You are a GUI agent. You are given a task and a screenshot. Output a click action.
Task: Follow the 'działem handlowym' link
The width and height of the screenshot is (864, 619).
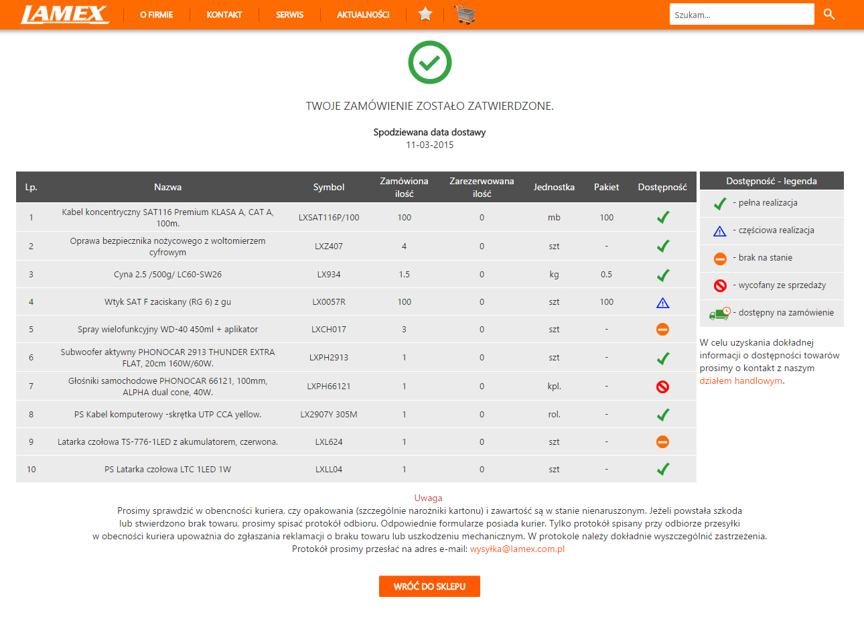click(740, 381)
